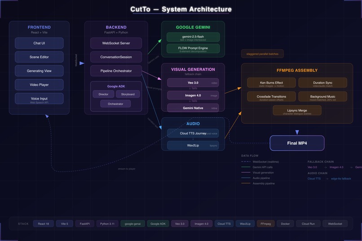Click the Cloud TTS Journey box in Audio
The image size is (362, 241).
tap(193, 133)
